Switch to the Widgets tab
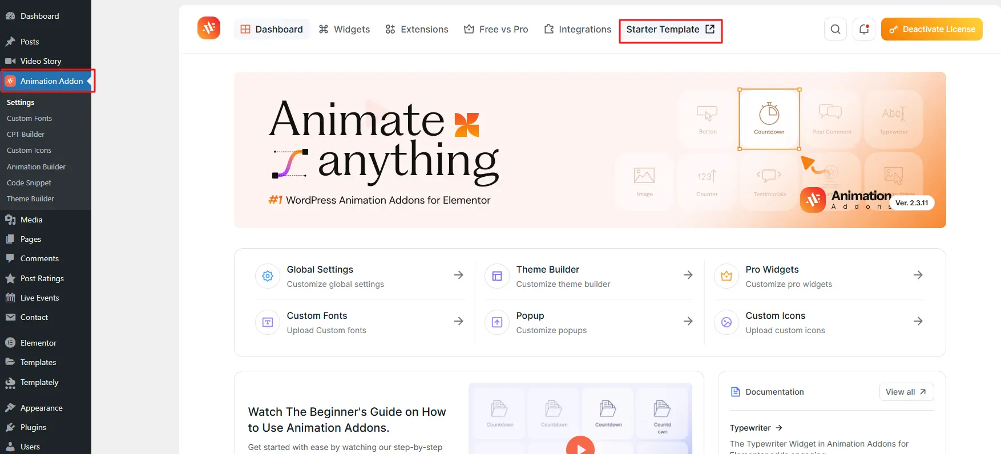The height and width of the screenshot is (454, 1001). pos(344,29)
